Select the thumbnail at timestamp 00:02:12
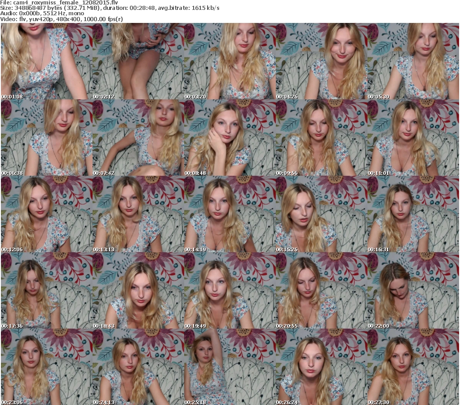 coord(138,61)
